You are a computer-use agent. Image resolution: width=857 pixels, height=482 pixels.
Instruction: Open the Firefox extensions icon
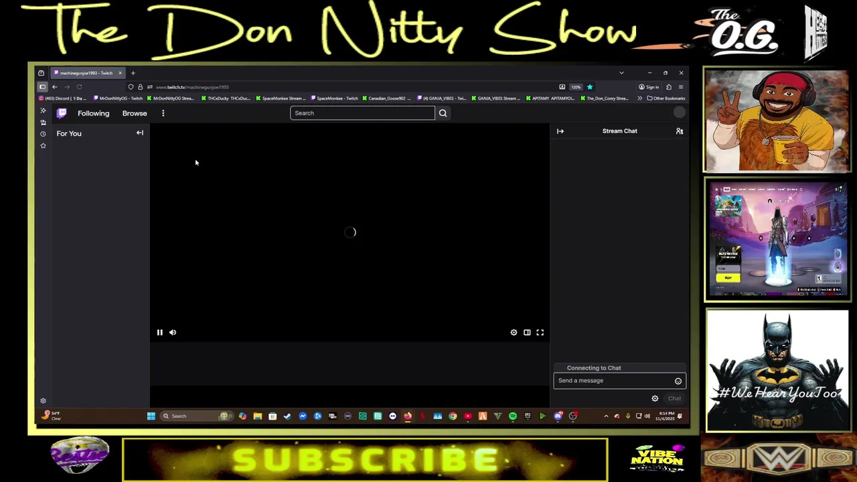click(668, 87)
